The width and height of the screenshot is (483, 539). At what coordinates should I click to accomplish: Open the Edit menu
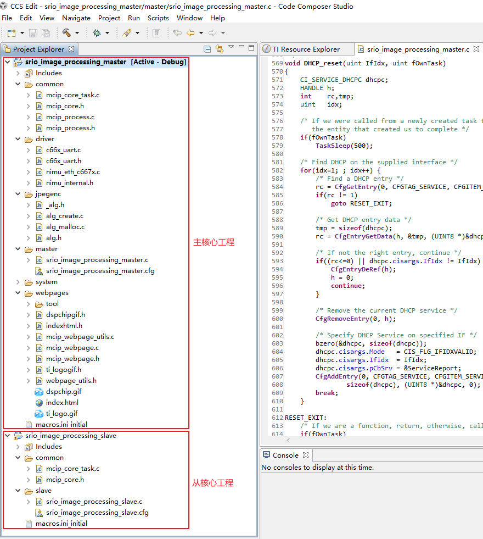(x=26, y=18)
